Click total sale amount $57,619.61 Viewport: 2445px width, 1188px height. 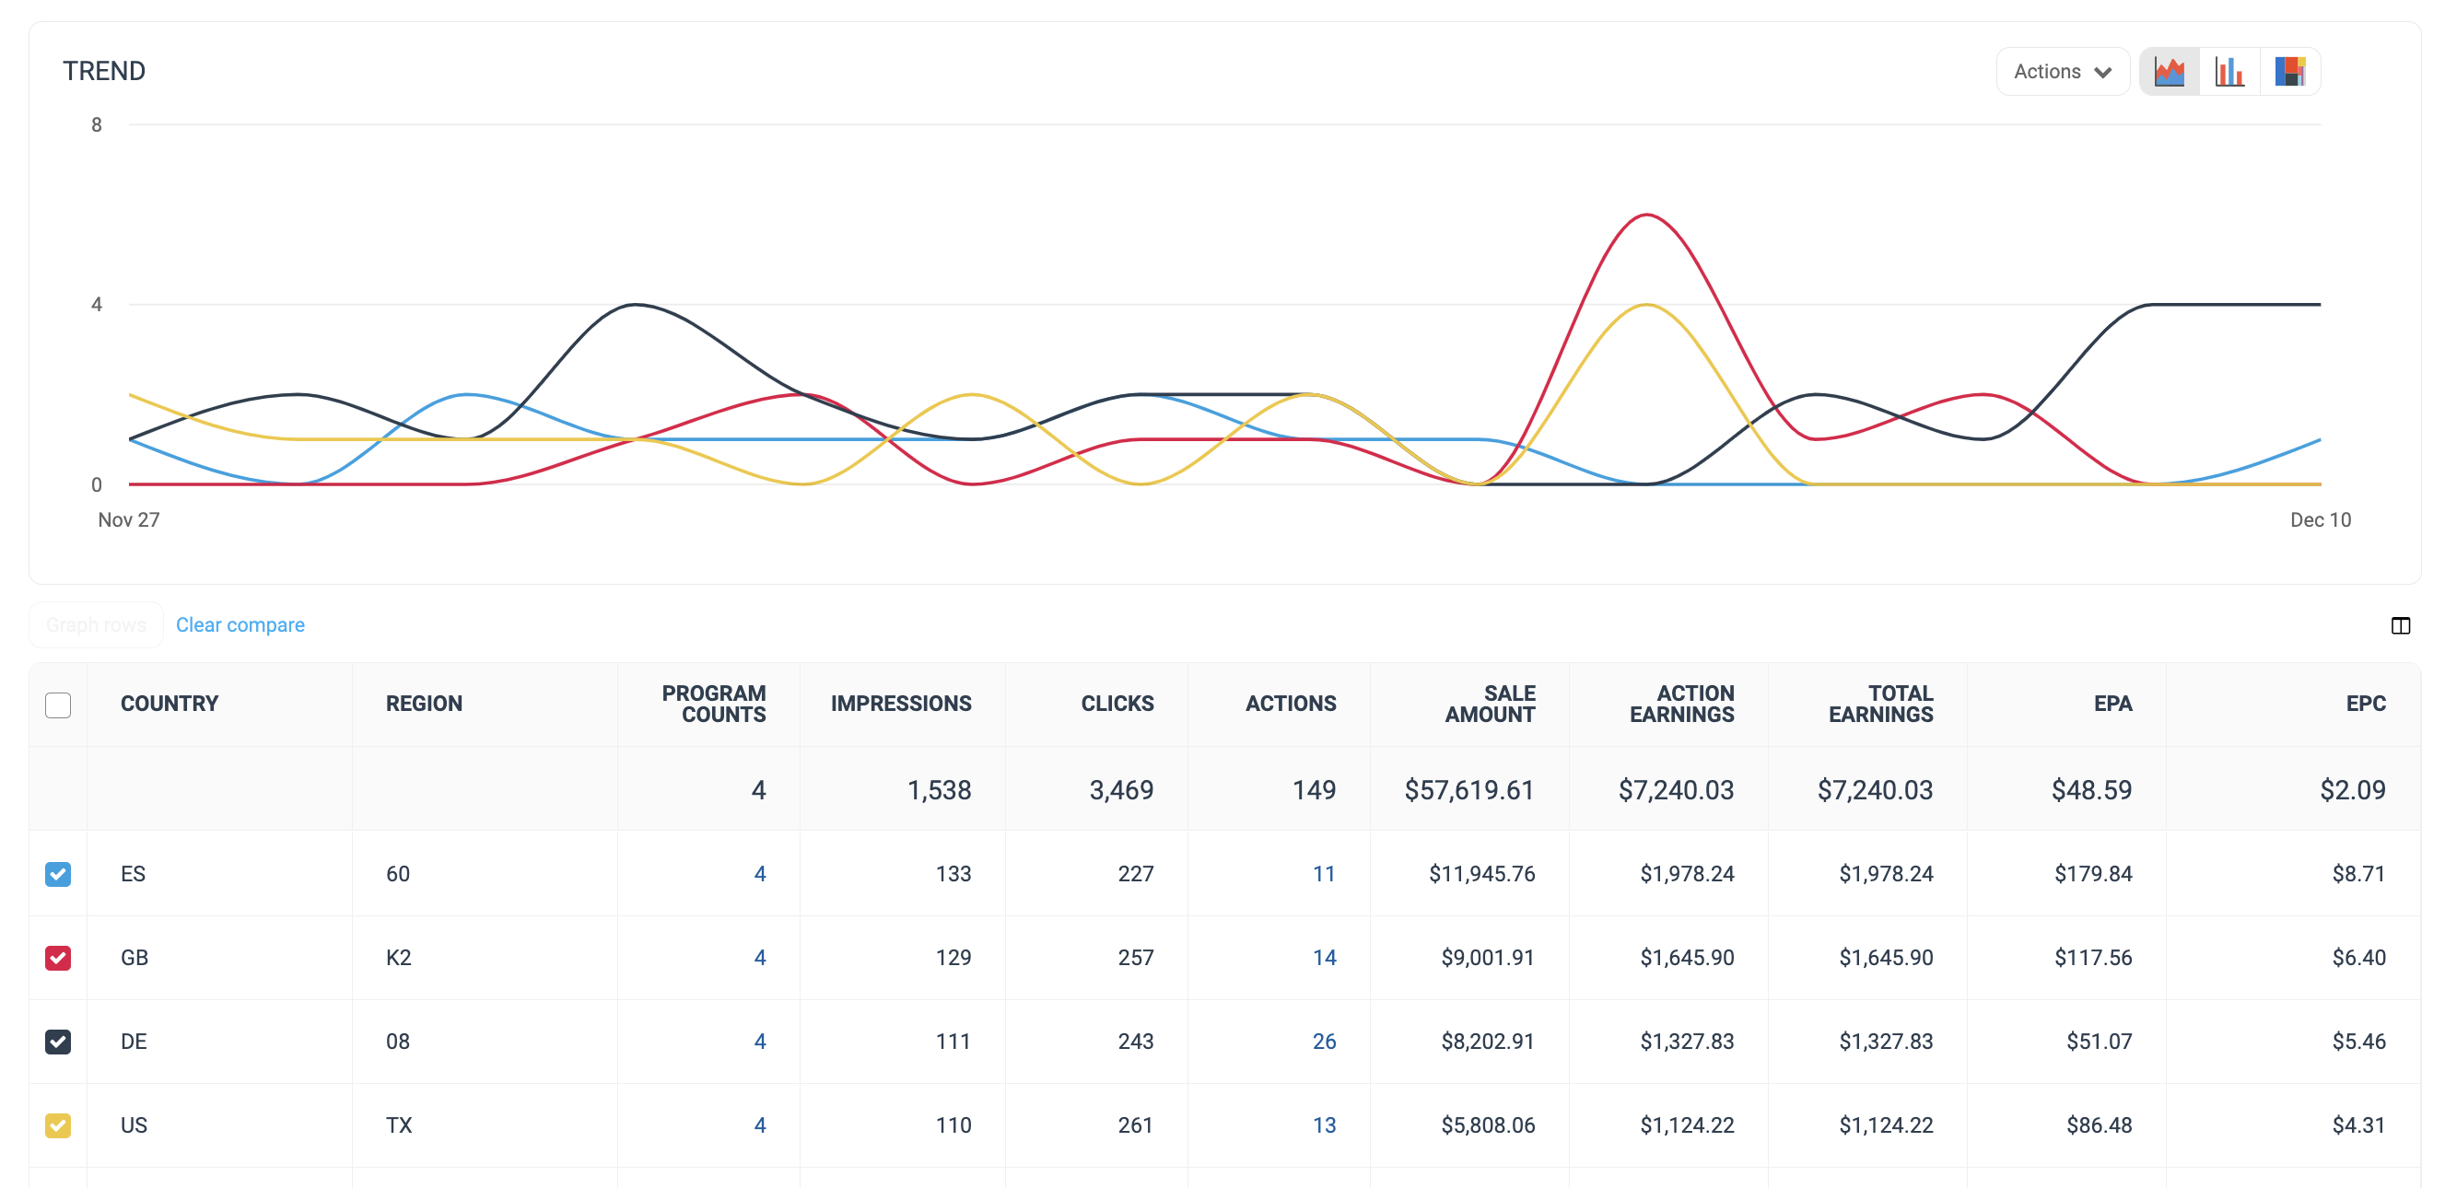pos(1469,789)
